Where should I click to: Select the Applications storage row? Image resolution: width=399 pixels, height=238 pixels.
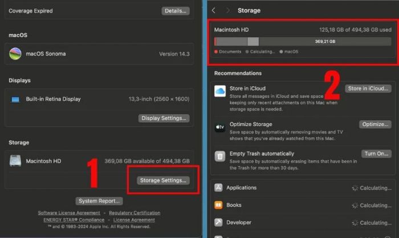pyautogui.click(x=303, y=188)
